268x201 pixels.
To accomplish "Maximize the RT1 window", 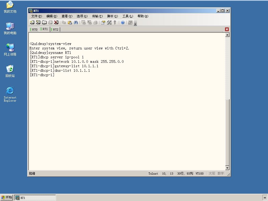I will [x=222, y=10].
